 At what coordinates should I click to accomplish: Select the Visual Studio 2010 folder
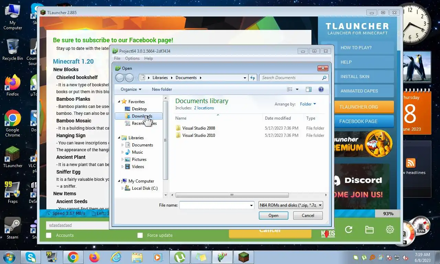pos(195,135)
